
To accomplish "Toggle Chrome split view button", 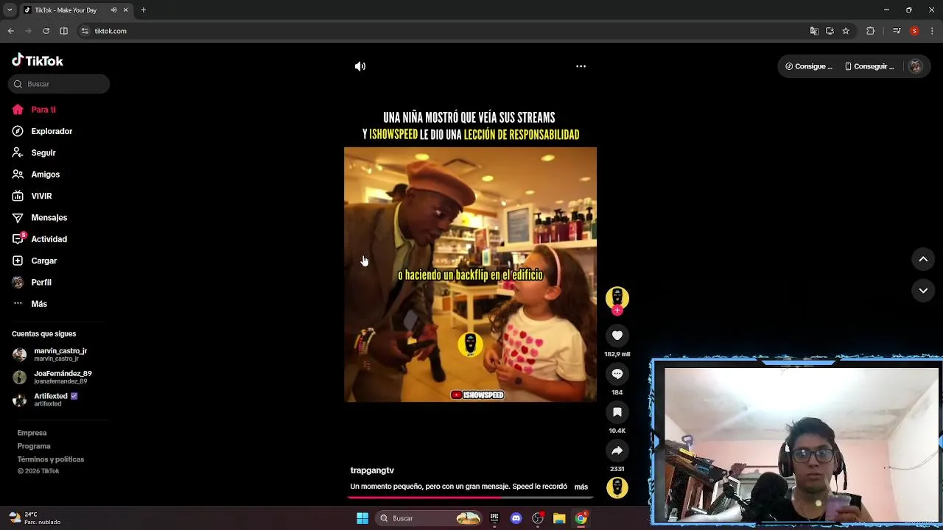I will pos(63,31).
